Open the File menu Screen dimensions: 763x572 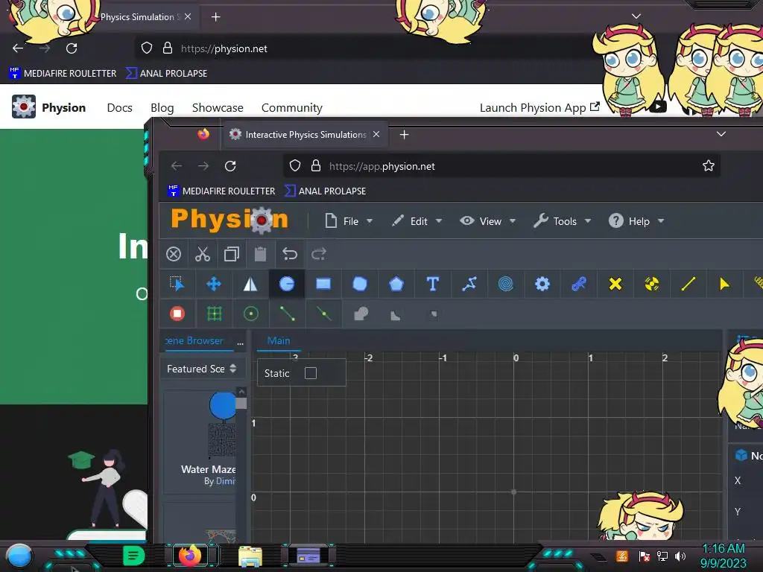pos(349,221)
